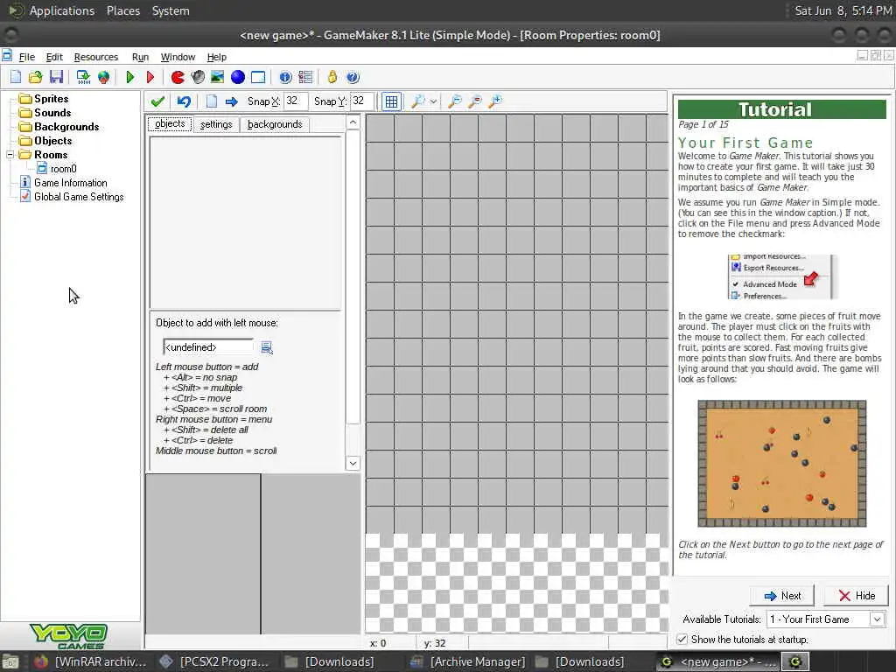Clear the room with blank page icon
The width and height of the screenshot is (896, 672).
click(212, 101)
